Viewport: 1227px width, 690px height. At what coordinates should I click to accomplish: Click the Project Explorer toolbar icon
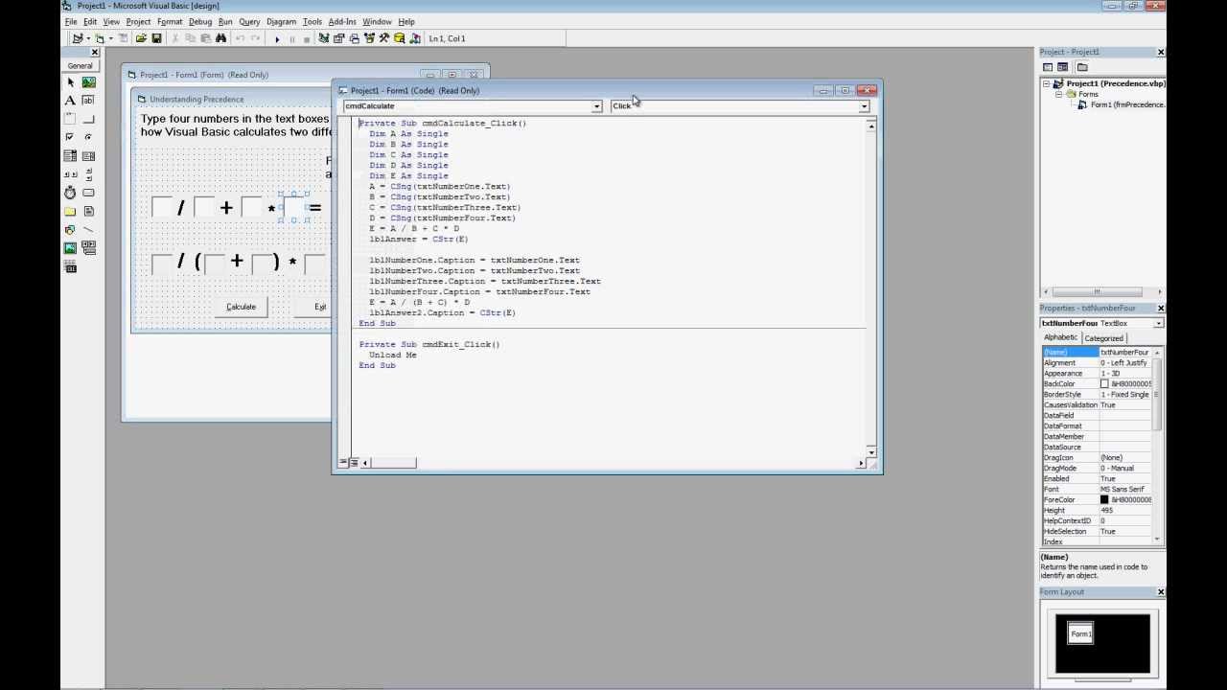[x=324, y=38]
